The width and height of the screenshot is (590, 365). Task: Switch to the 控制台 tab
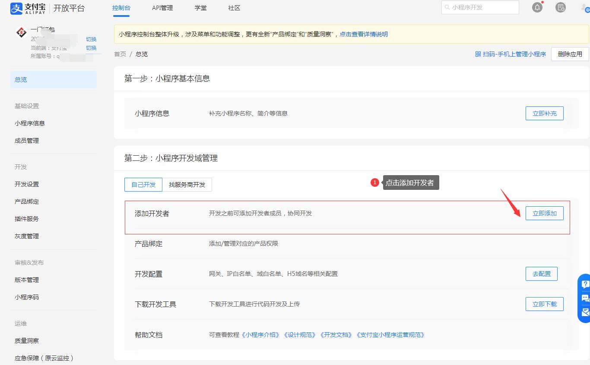click(x=121, y=8)
